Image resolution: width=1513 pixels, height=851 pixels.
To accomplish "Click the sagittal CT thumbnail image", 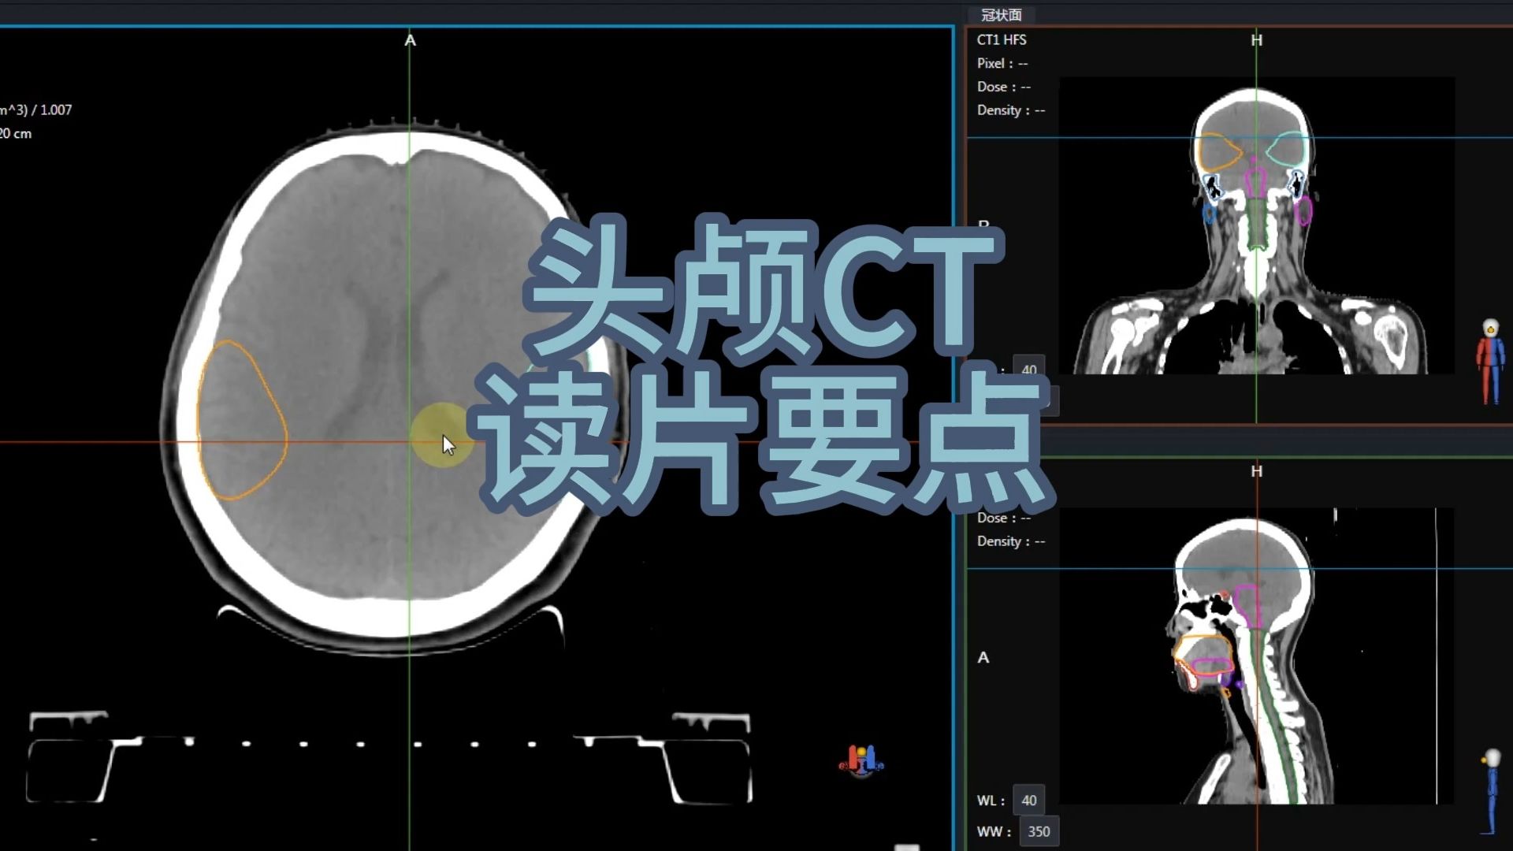I will [1257, 656].
